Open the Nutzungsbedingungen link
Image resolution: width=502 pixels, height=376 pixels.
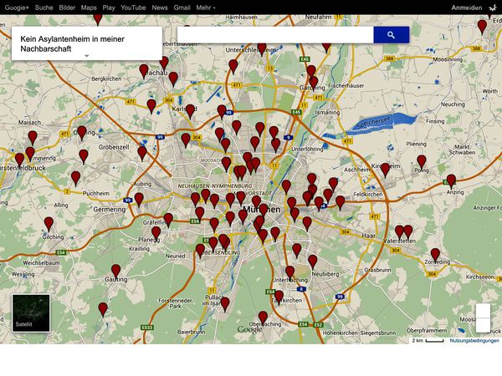point(474,340)
